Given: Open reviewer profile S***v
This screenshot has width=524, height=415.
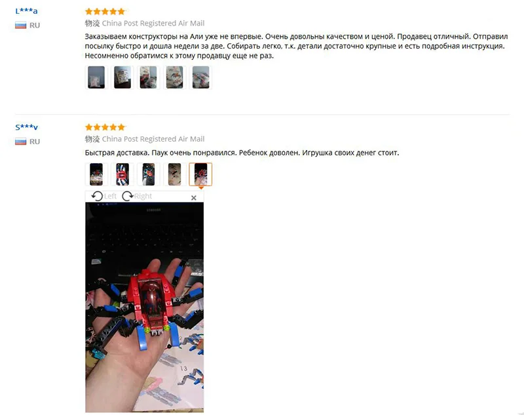Looking at the screenshot, I should (x=26, y=127).
